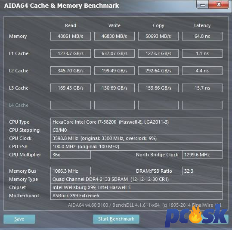The height and width of the screenshot is (230, 232).
Task: Click the Memory Copy result box
Action: coord(158,36)
